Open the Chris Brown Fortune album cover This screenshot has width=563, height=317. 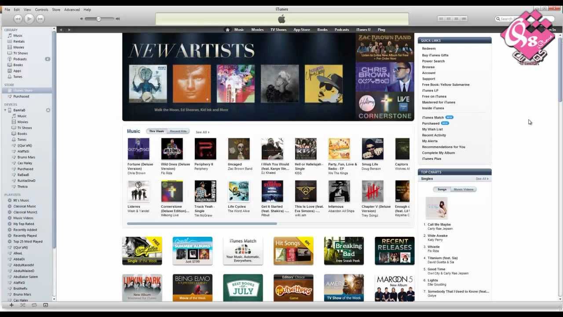click(x=139, y=149)
